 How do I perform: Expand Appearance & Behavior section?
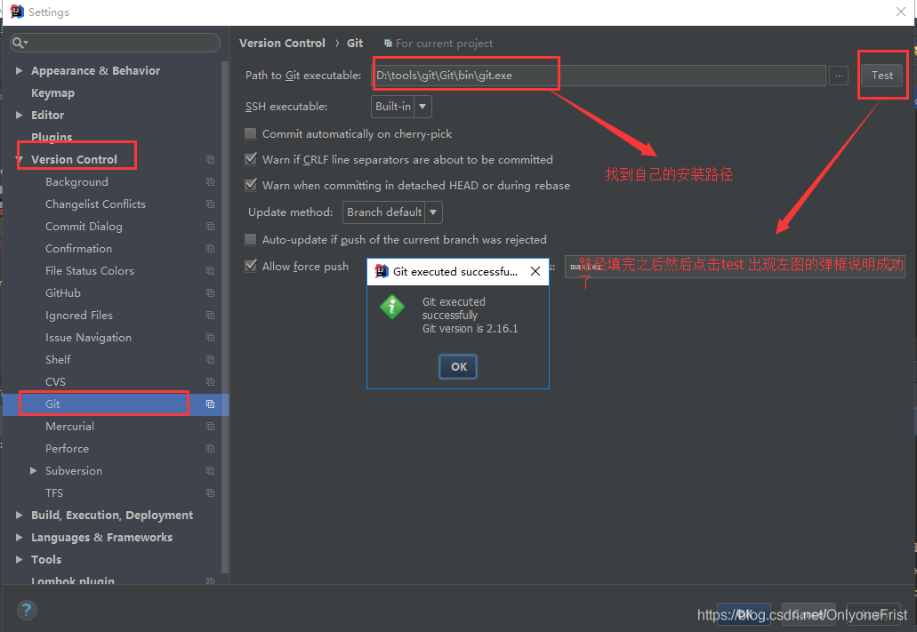click(20, 71)
